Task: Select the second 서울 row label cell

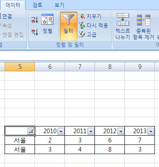Action: point(20,149)
